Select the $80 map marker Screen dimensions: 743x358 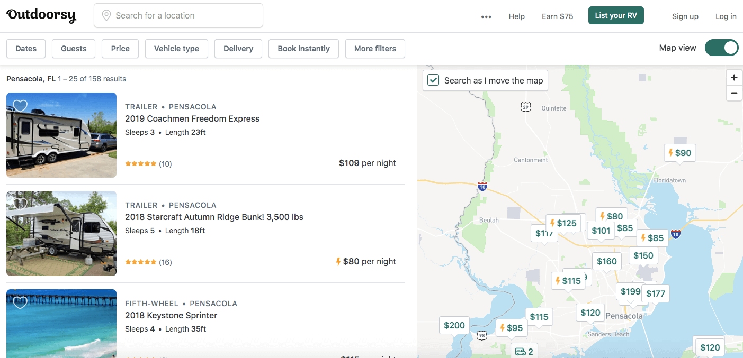tap(611, 215)
